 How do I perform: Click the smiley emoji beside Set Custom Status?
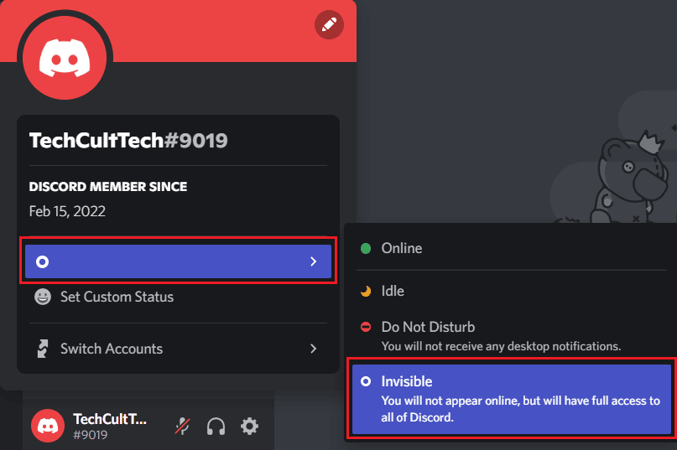pos(43,297)
